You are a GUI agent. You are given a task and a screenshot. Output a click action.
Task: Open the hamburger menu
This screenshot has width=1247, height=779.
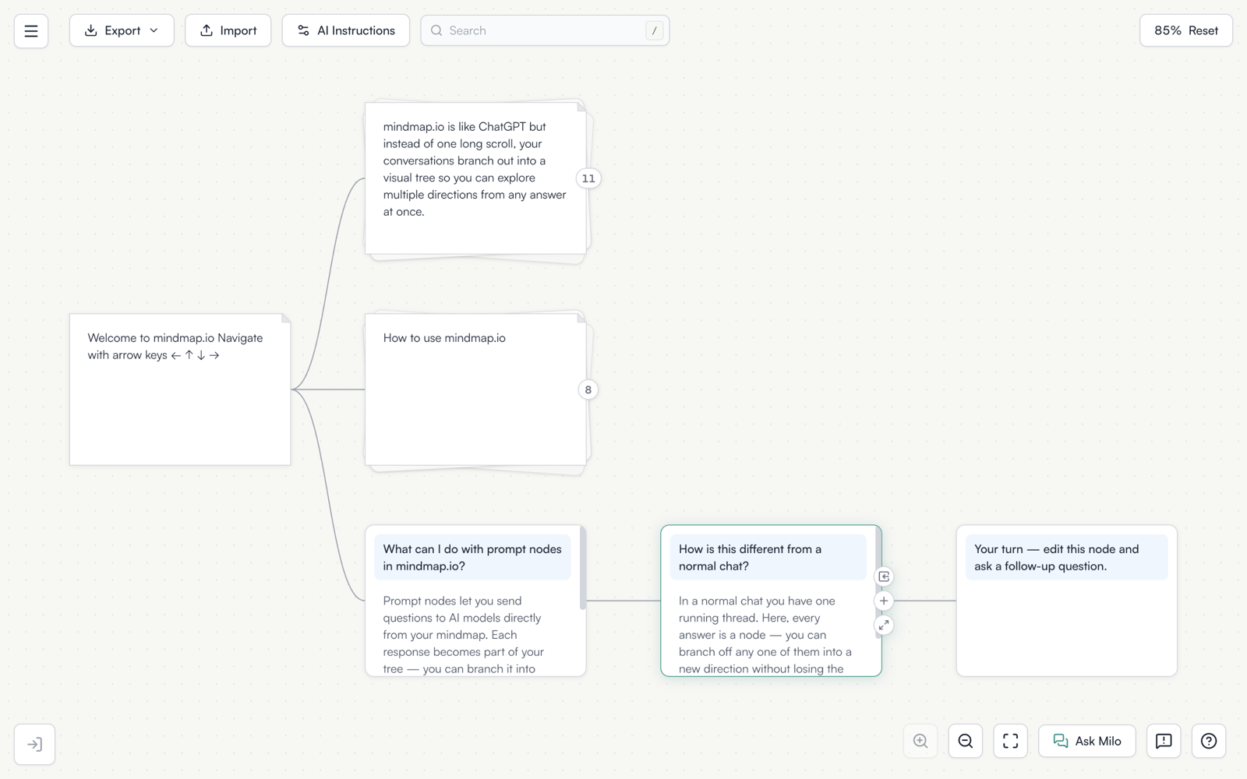coord(31,31)
